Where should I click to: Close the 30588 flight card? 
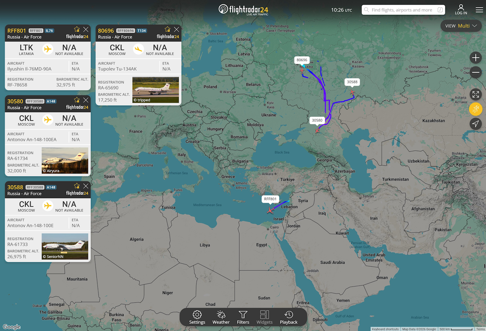pos(86,186)
